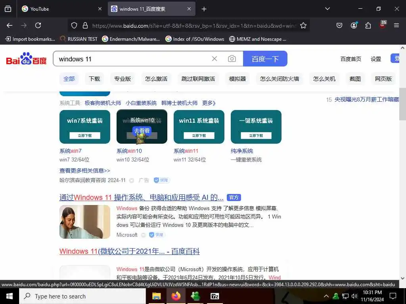Click the win11 系统重装 download card

click(x=199, y=127)
